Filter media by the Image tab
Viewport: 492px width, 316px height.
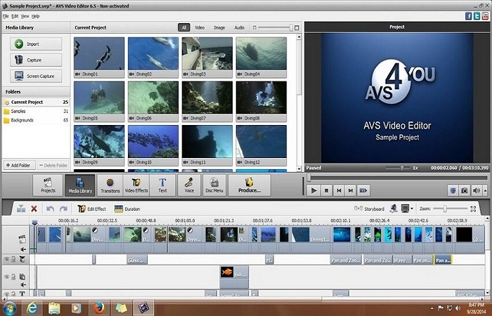[219, 27]
